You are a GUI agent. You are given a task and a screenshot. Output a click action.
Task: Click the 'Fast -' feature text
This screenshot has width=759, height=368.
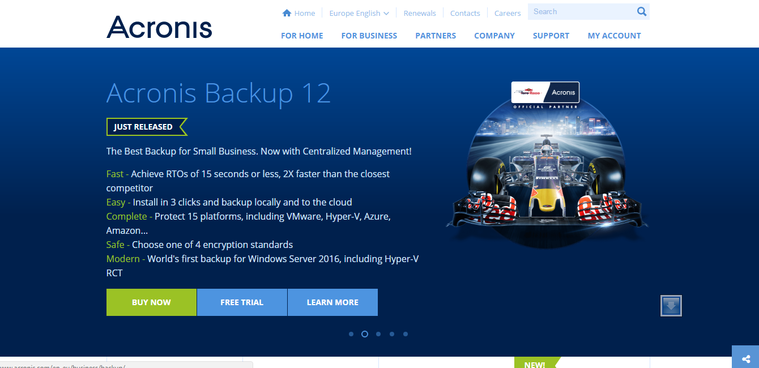pyautogui.click(x=117, y=174)
